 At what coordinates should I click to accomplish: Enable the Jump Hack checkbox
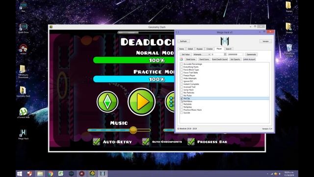click(182, 90)
